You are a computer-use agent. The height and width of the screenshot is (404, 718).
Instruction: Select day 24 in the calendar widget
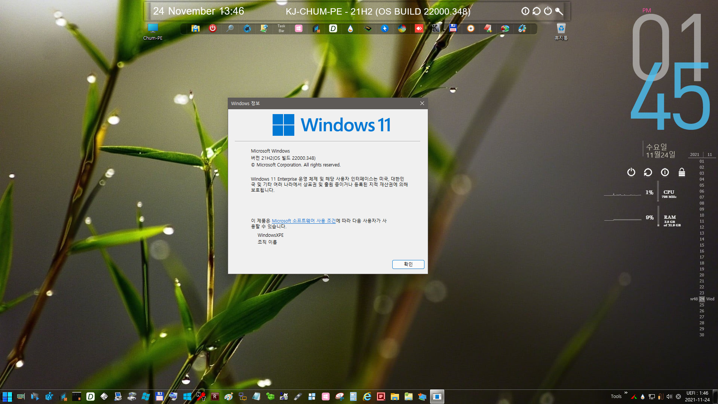pyautogui.click(x=702, y=299)
